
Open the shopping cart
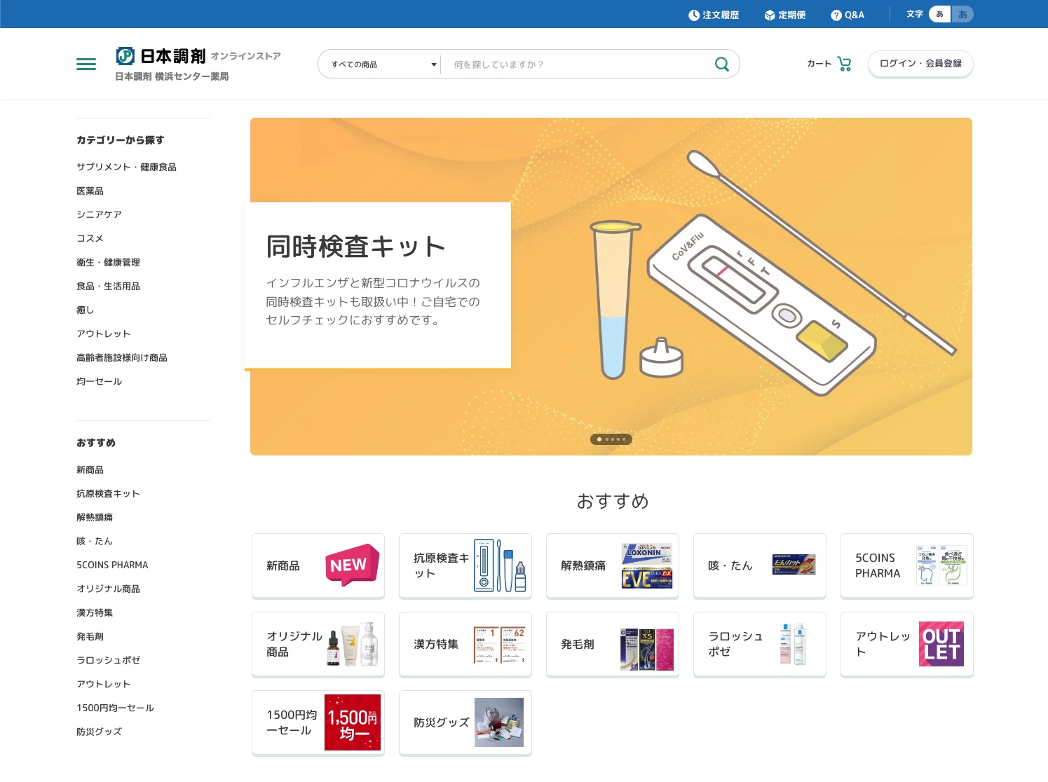click(x=843, y=63)
